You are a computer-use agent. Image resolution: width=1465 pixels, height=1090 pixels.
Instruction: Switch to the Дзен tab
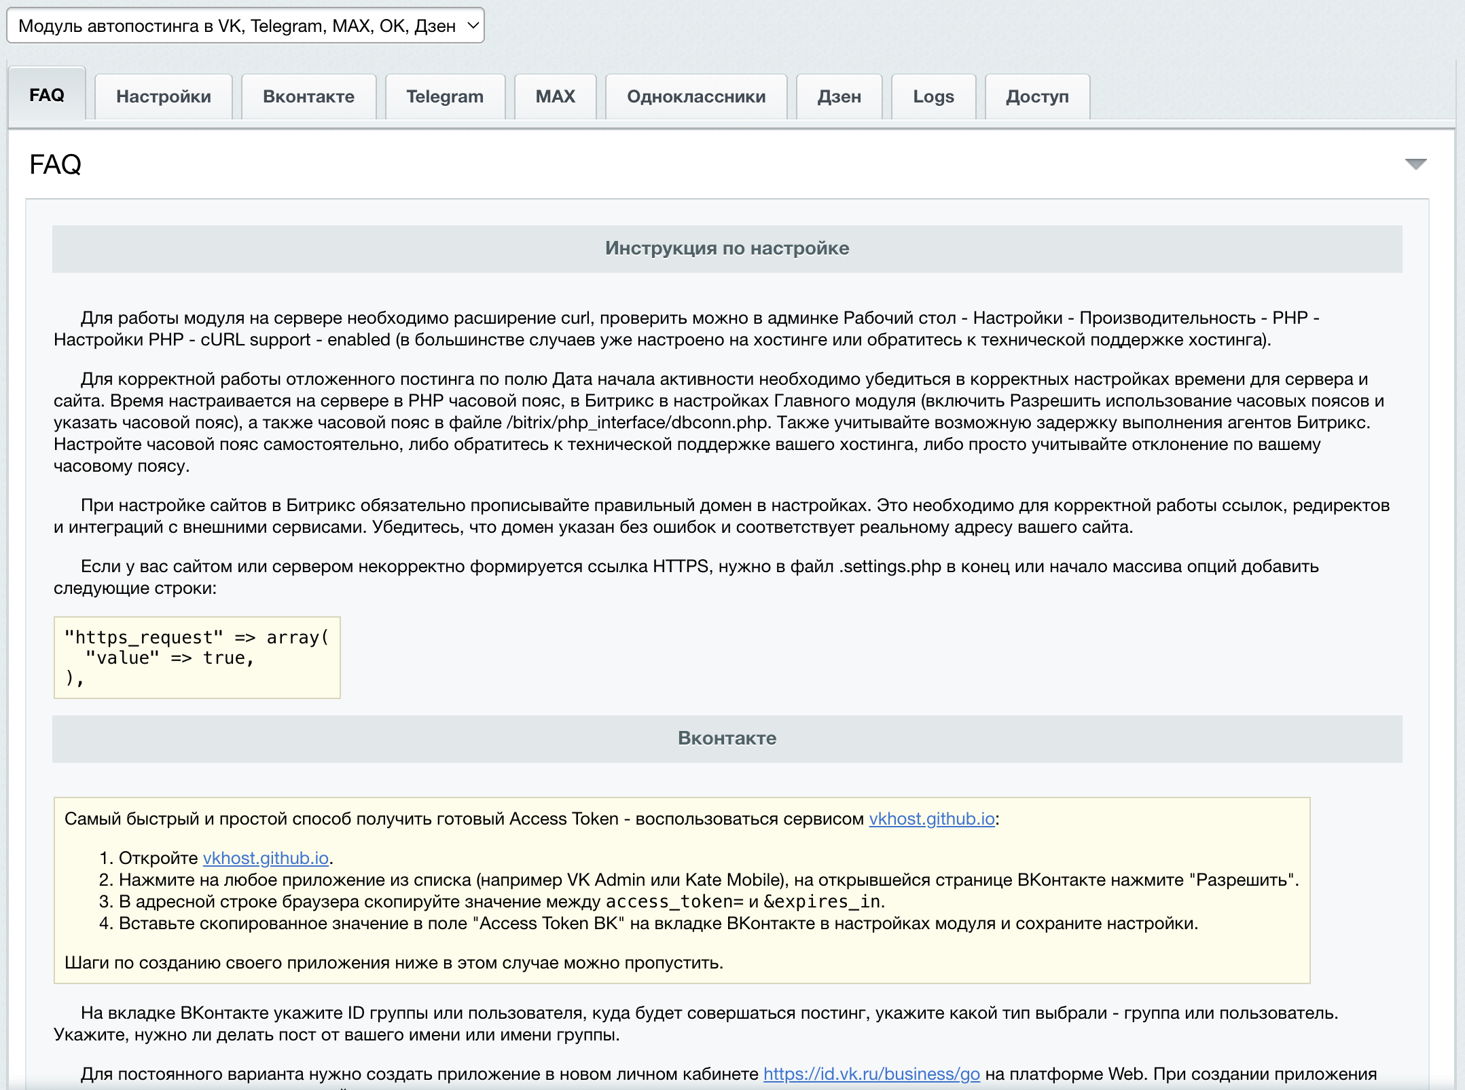(x=839, y=96)
